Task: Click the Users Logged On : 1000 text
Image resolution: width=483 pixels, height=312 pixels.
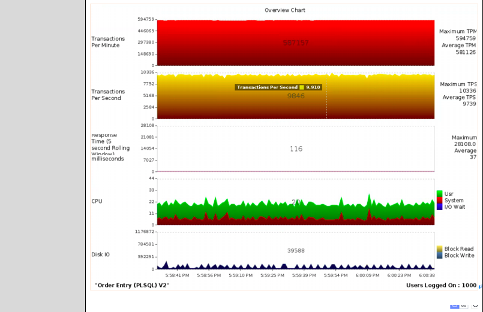Action: point(441,285)
